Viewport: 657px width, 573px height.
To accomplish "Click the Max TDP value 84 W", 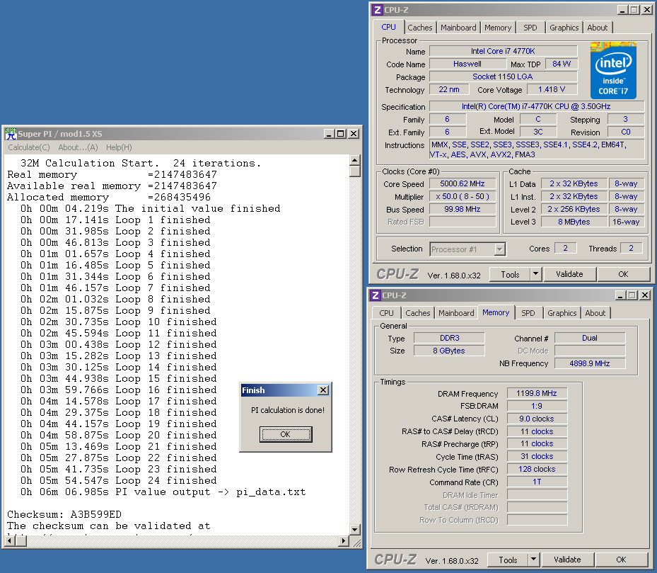I will 562,64.
